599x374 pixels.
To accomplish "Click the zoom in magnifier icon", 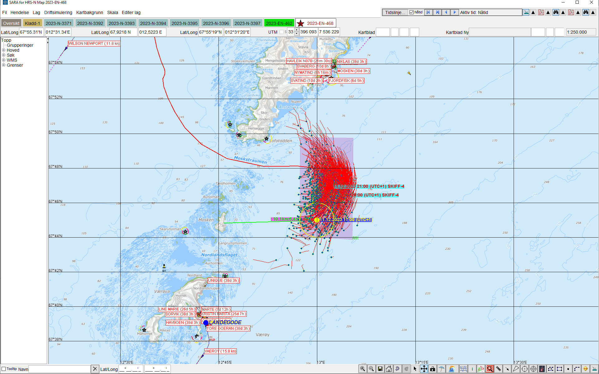I will pyautogui.click(x=362, y=369).
